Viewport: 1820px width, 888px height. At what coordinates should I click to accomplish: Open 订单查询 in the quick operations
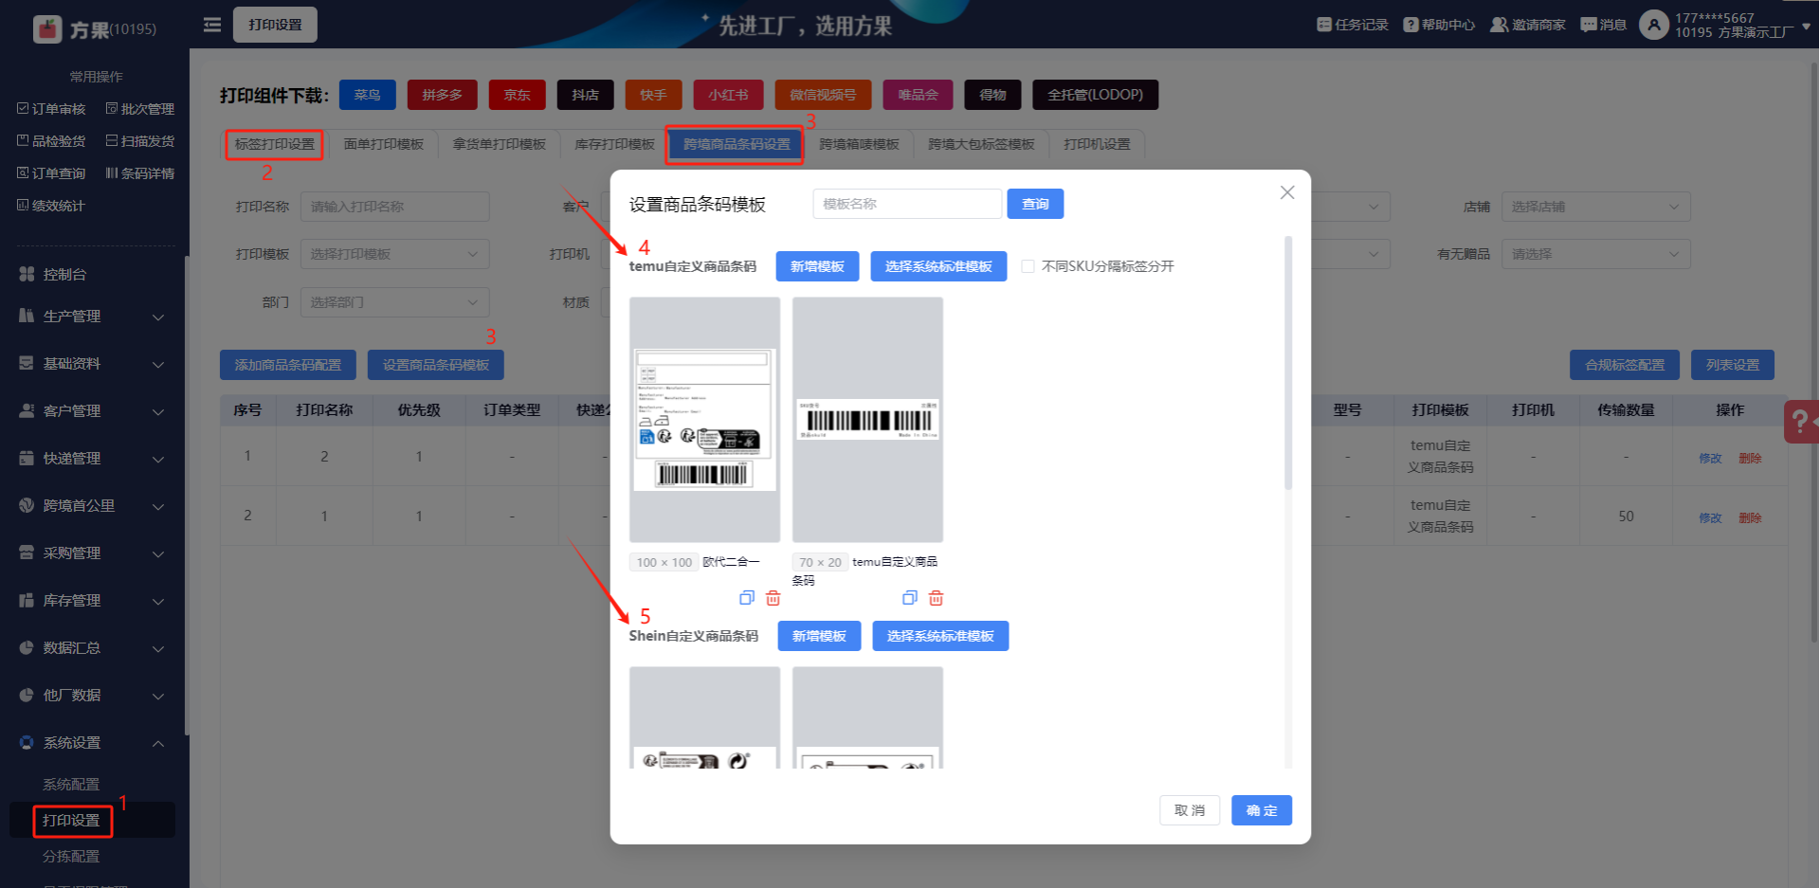click(x=51, y=173)
